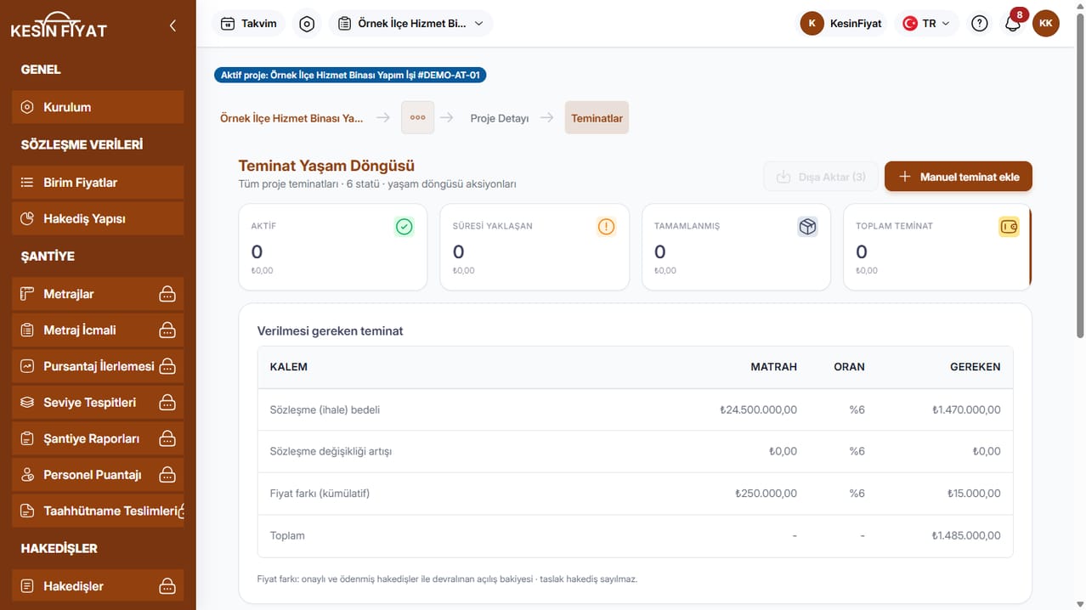Open Taahhütname Teslimleri in the sidebar
The height and width of the screenshot is (610, 1086).
click(98, 511)
